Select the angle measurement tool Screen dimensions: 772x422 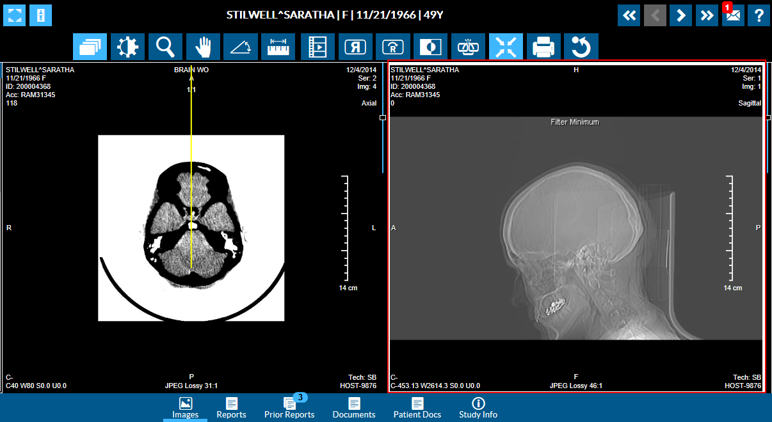241,47
